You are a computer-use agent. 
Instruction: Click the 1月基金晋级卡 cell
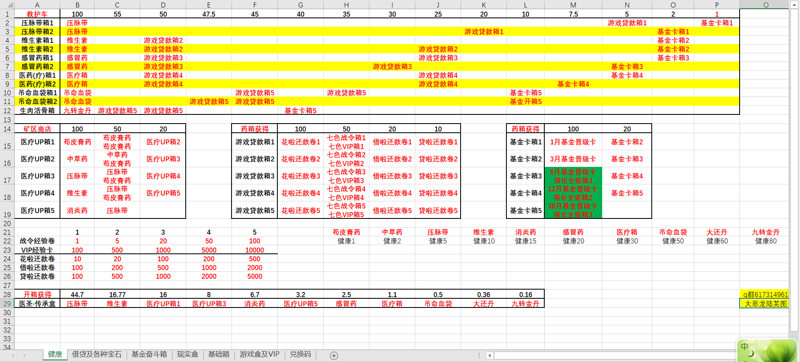coord(573,142)
